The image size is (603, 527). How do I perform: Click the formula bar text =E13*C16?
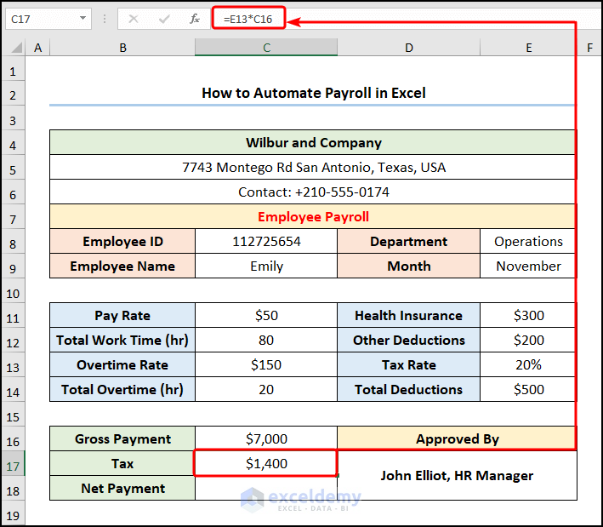pyautogui.click(x=248, y=19)
